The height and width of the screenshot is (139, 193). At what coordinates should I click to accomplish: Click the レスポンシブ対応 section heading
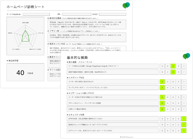point(76,78)
